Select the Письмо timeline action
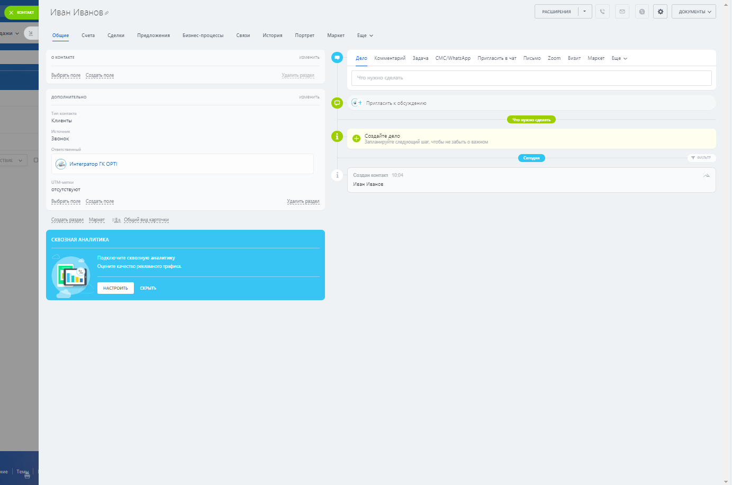This screenshot has width=732, height=485. point(532,58)
